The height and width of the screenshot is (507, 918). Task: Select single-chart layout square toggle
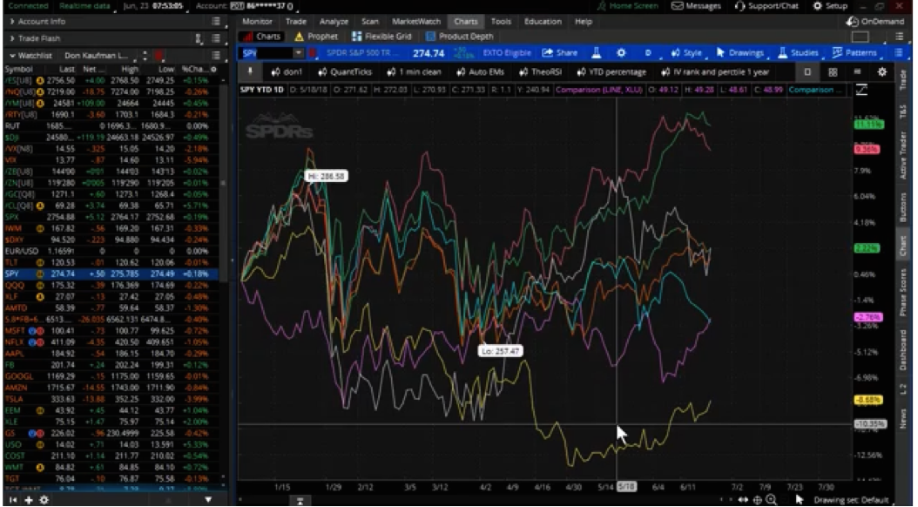[x=807, y=71]
